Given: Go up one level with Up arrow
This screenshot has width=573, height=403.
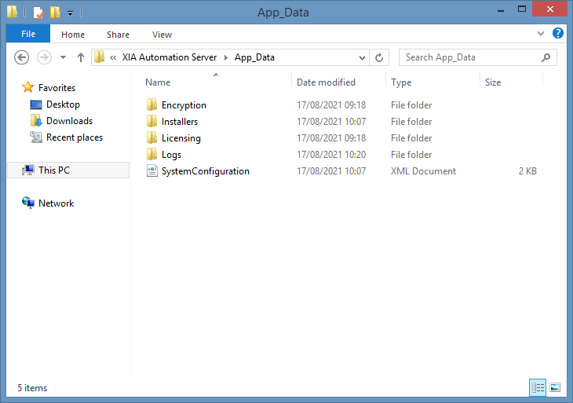Looking at the screenshot, I should tap(81, 57).
